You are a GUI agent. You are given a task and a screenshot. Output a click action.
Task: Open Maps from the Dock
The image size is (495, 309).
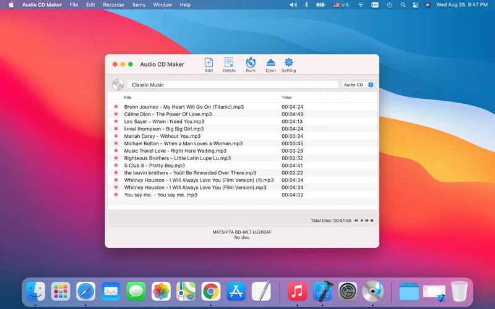[186, 291]
